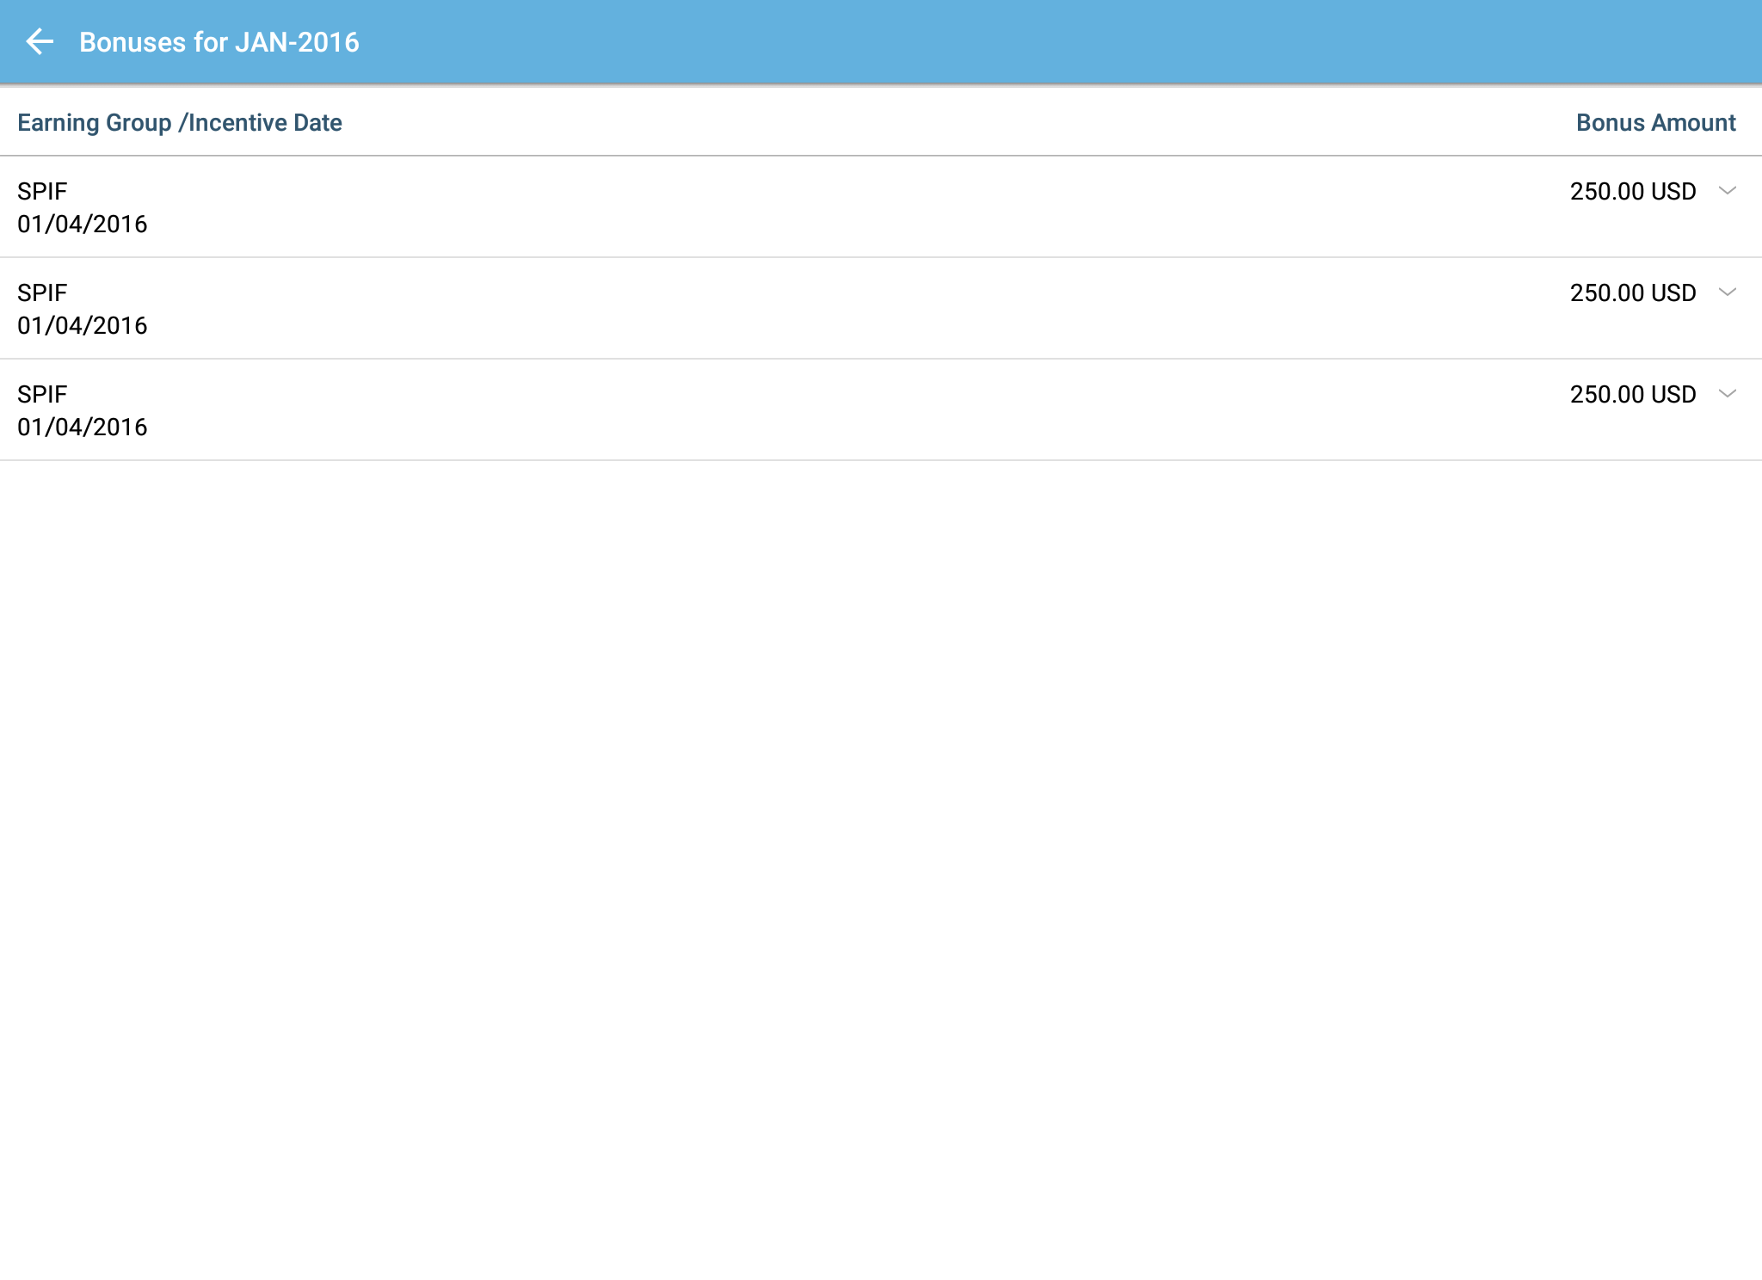Click the first row's 250.00 USD amount
Viewport: 1762px width, 1280px height.
tap(1633, 191)
